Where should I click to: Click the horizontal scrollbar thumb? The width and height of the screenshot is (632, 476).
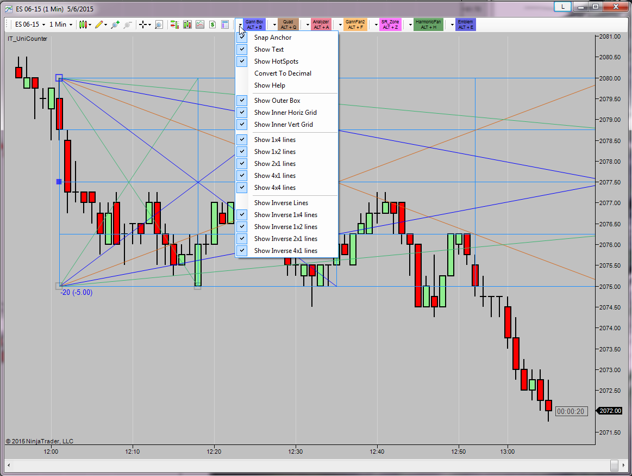(x=614, y=465)
